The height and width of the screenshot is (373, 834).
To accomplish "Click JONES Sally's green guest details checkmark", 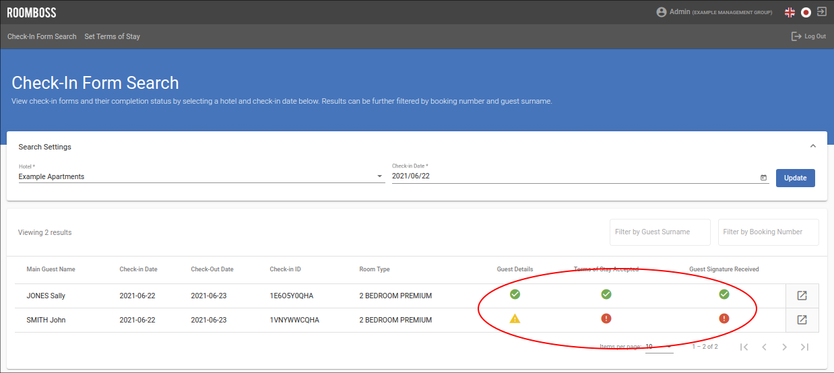I will 515,294.
